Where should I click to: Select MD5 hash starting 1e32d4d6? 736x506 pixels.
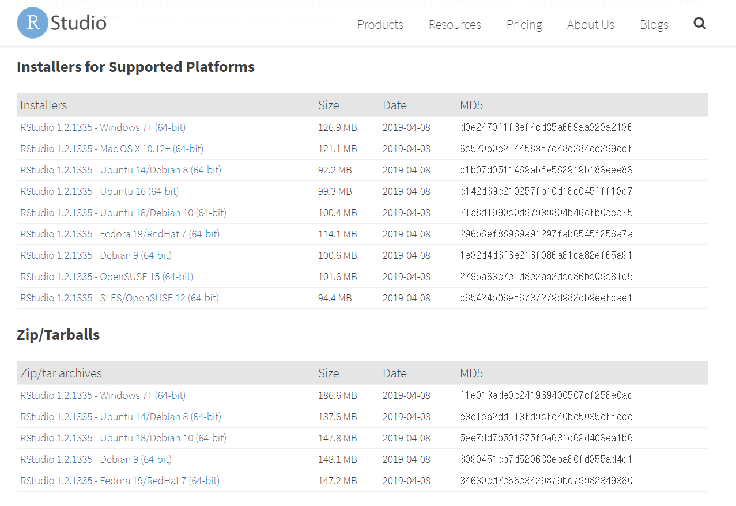pos(546,255)
